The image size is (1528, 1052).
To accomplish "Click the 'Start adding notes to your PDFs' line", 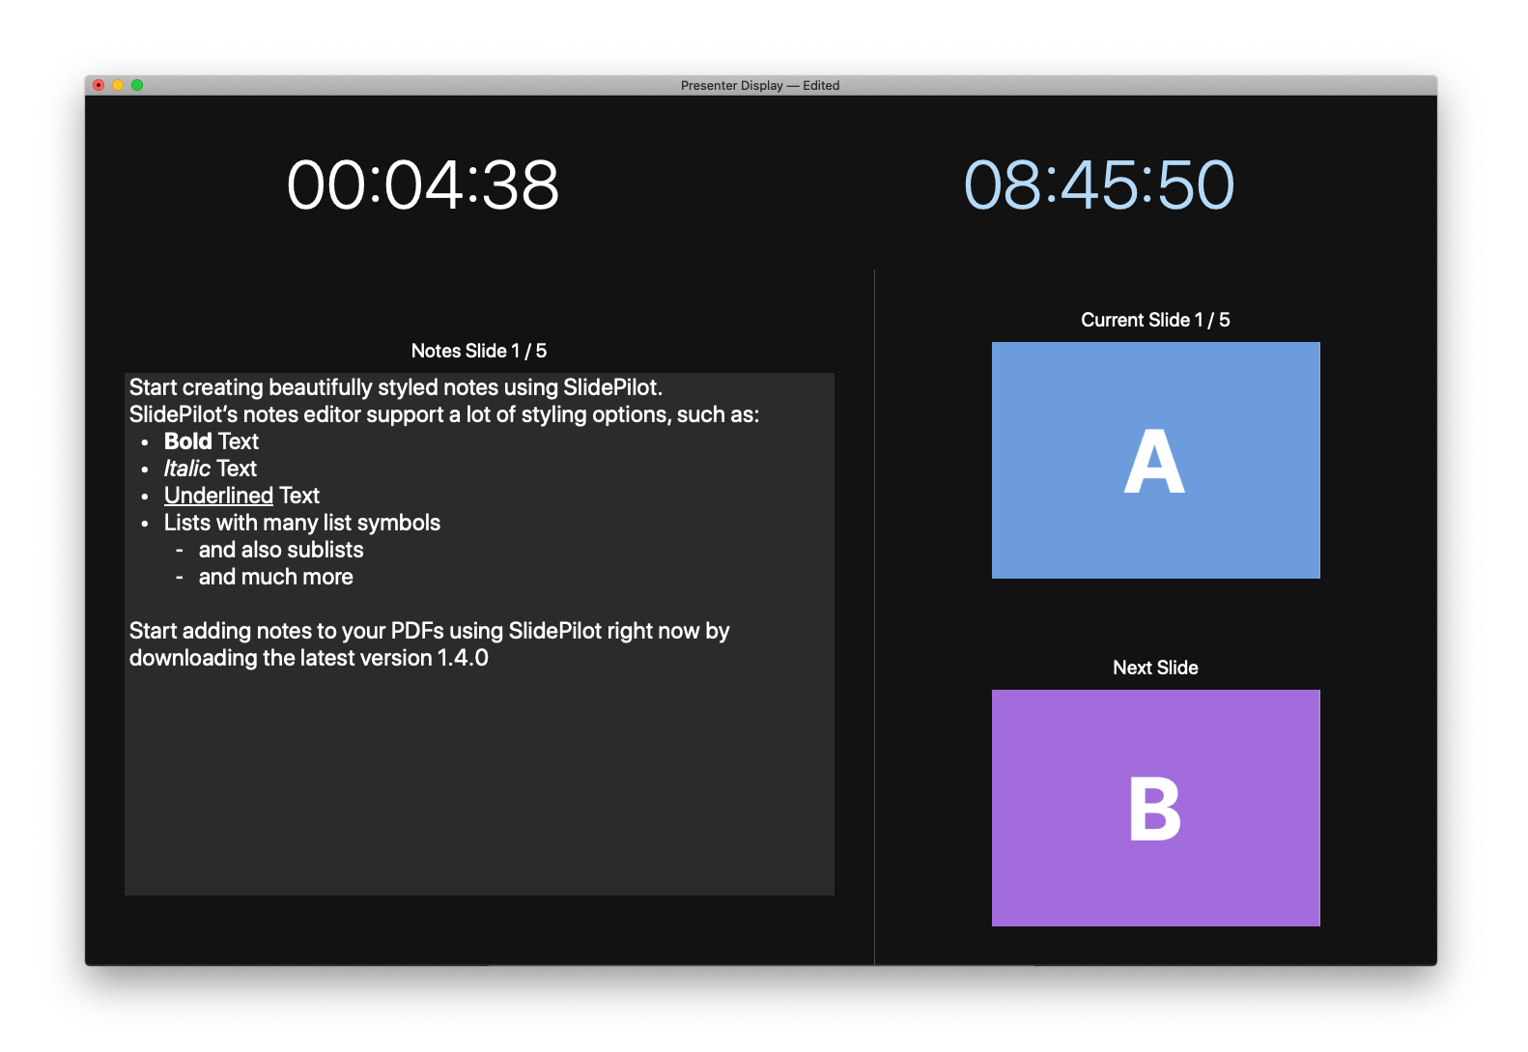I will (430, 631).
